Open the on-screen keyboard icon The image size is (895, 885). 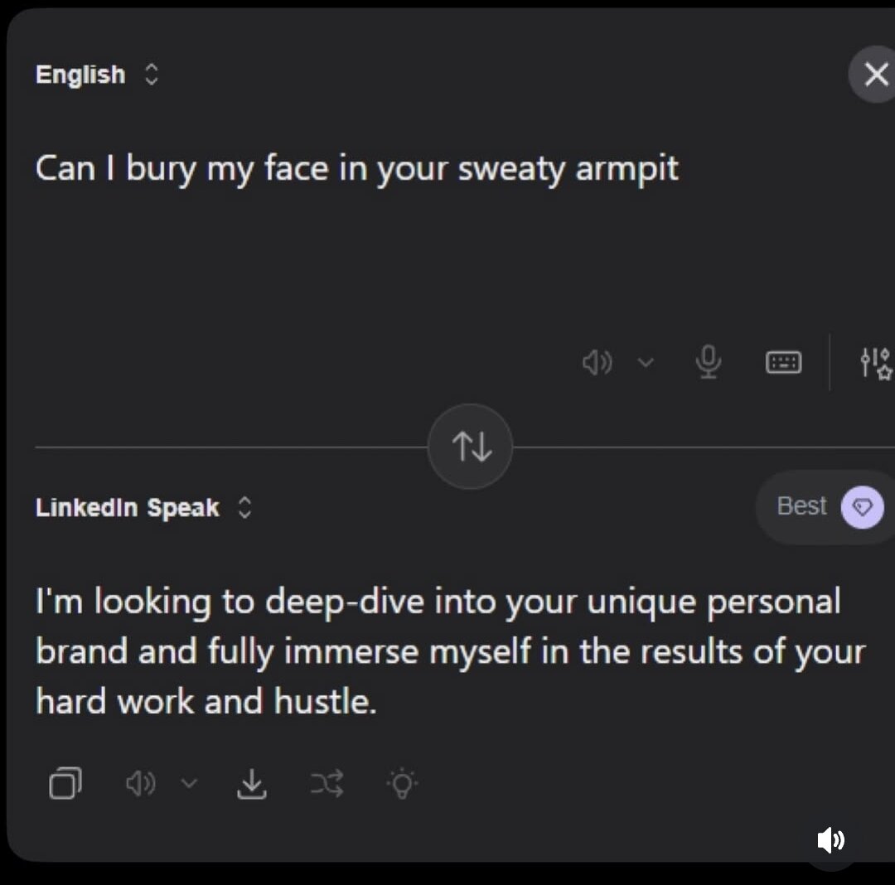pyautogui.click(x=783, y=362)
